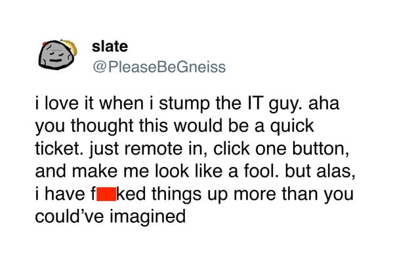Image resolution: width=393 pixels, height=262 pixels.
Task: Open the profile via the name slate
Action: [110, 47]
